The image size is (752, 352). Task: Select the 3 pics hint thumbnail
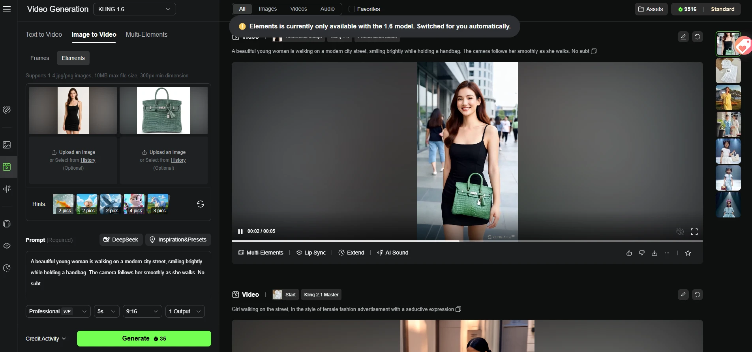158,204
